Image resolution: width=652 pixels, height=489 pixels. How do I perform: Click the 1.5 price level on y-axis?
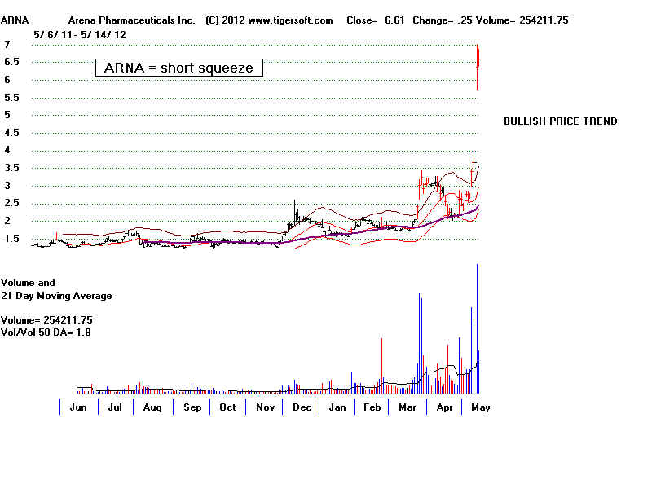click(x=11, y=238)
